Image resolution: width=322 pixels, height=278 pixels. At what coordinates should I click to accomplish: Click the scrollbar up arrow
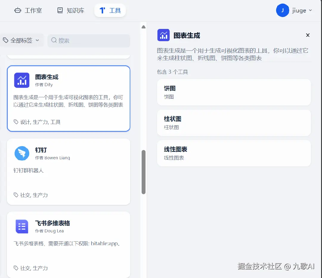pos(143,27)
